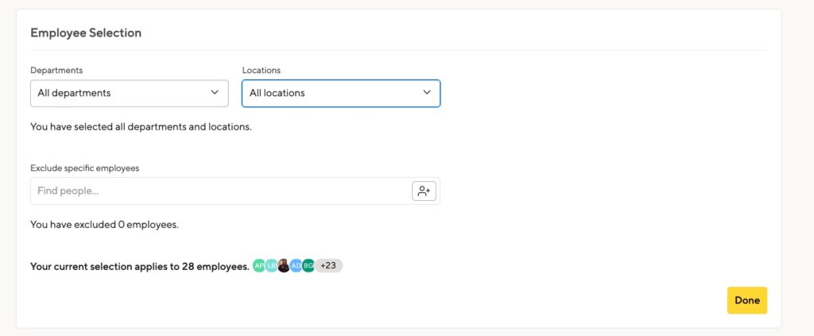Click the selected all departments message
The width and height of the screenshot is (814, 336).
(141, 126)
